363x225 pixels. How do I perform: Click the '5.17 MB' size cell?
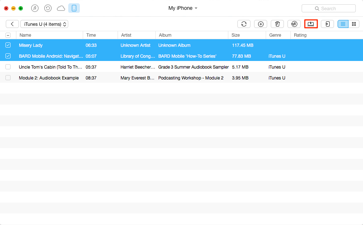pyautogui.click(x=240, y=67)
